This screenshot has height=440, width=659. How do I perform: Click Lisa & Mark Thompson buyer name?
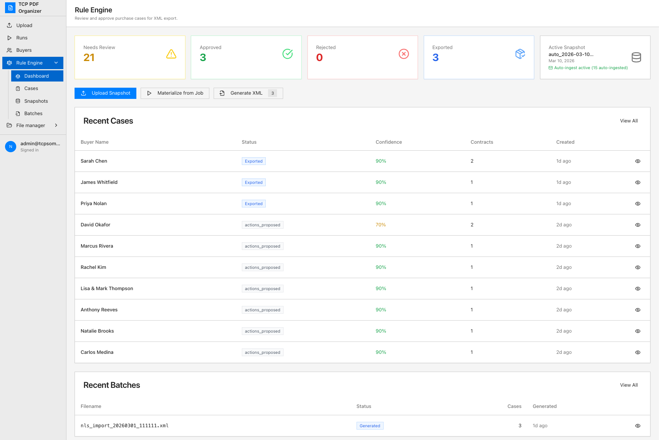[107, 289]
